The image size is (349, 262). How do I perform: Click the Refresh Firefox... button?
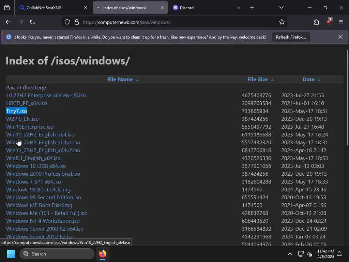point(291,37)
